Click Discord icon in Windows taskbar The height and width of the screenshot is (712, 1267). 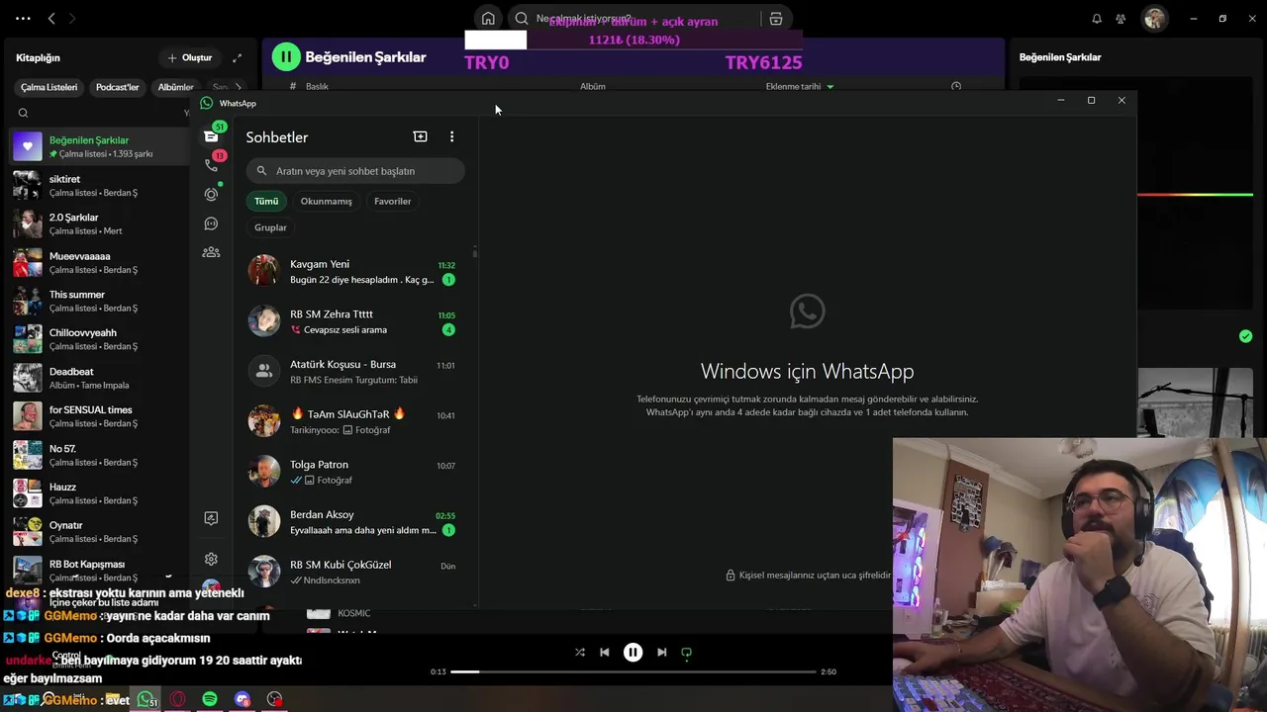tap(243, 699)
